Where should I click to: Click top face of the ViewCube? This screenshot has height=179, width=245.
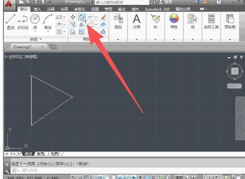pyautogui.click(x=235, y=71)
